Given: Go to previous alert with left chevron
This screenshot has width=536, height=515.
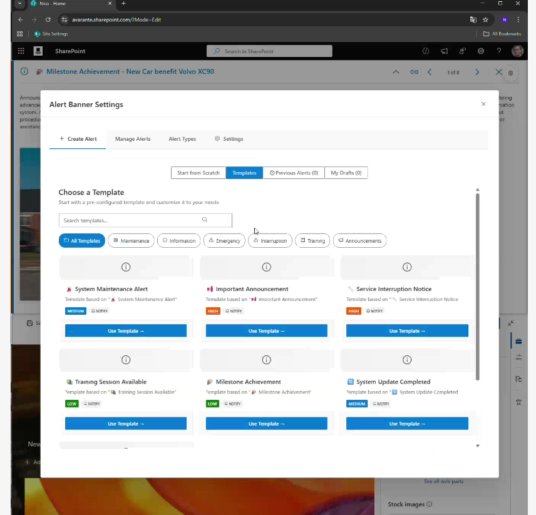Looking at the screenshot, I should click(430, 73).
